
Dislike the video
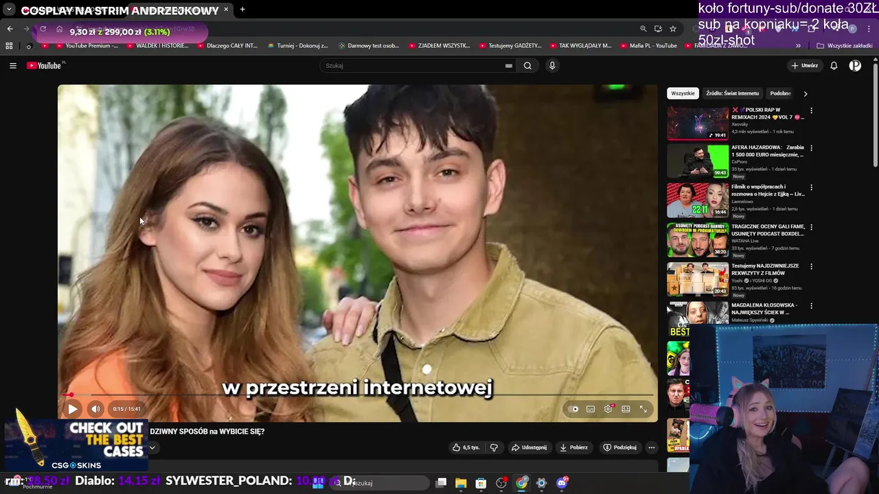(x=494, y=447)
